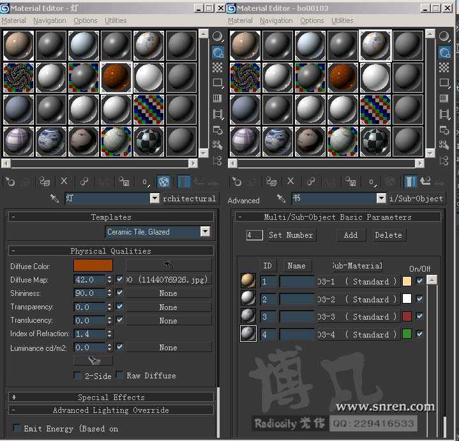Open the Ceramic Tile, Glazed template dropdown
Viewport: 459px width, 441px height.
[x=205, y=232]
